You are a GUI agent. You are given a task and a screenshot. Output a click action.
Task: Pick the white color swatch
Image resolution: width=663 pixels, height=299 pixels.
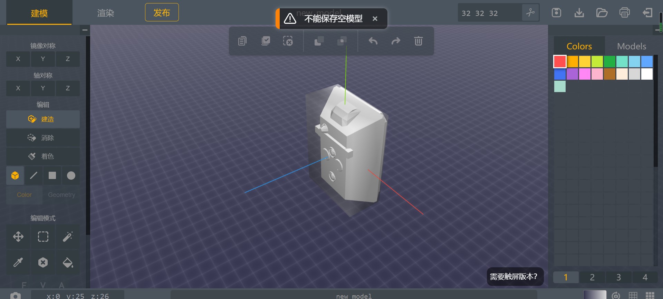click(x=647, y=74)
